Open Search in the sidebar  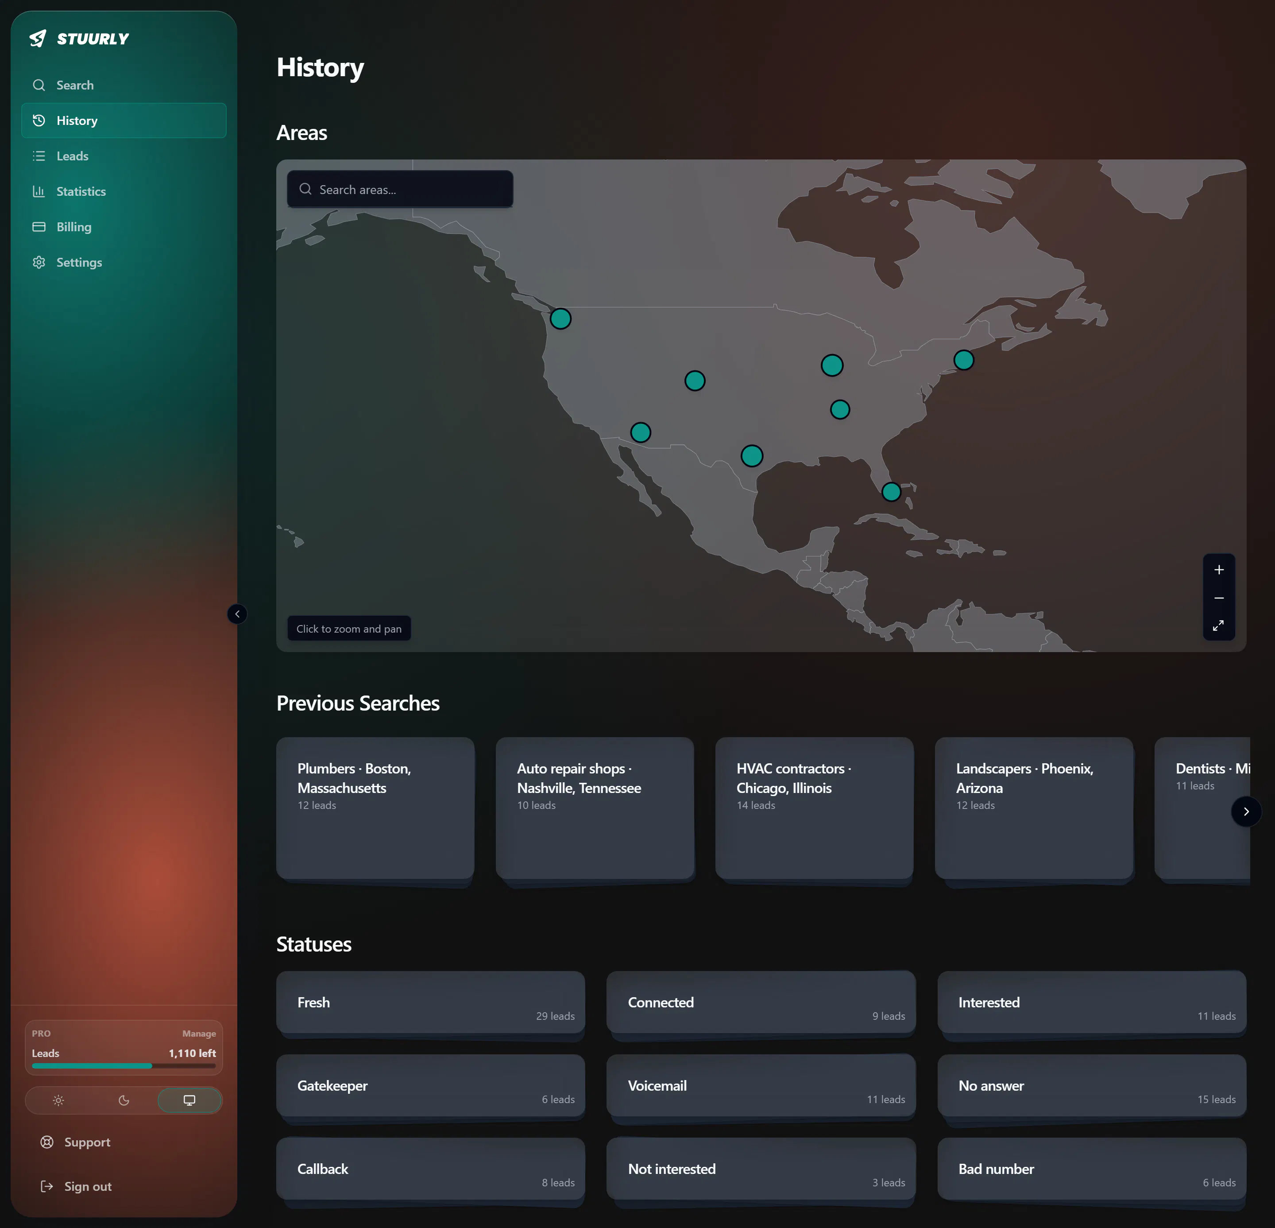[x=124, y=85]
